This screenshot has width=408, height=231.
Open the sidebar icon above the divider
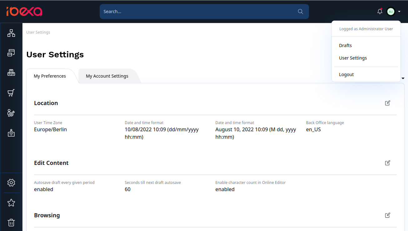pos(11,133)
